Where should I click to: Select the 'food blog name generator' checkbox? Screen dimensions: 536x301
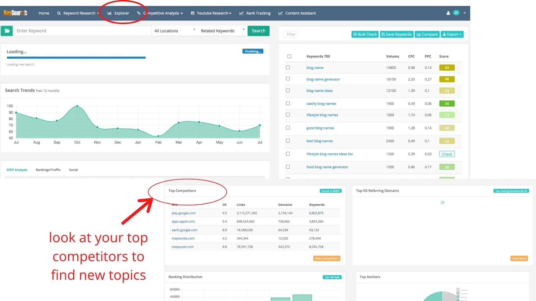click(288, 167)
